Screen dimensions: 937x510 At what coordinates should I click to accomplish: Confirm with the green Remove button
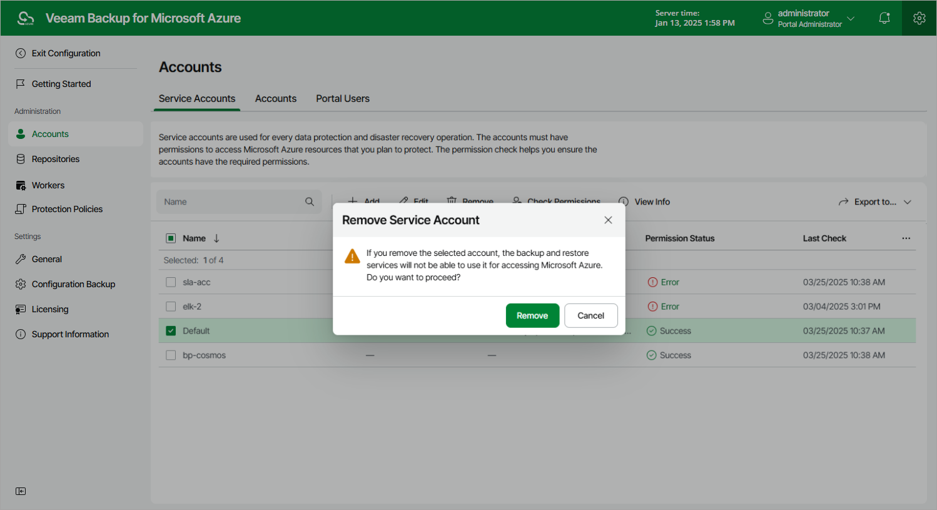click(x=532, y=315)
